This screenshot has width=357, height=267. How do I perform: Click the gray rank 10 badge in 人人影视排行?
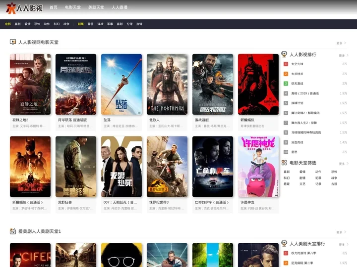click(286, 152)
